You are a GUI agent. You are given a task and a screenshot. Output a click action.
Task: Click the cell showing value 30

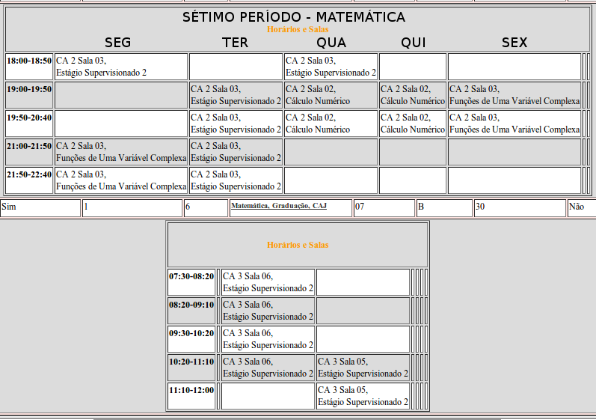click(x=520, y=208)
